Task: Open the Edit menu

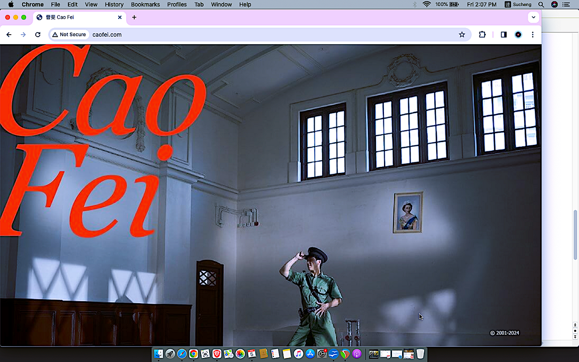Action: click(72, 5)
